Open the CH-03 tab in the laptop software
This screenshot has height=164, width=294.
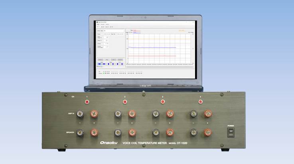coord(107,27)
